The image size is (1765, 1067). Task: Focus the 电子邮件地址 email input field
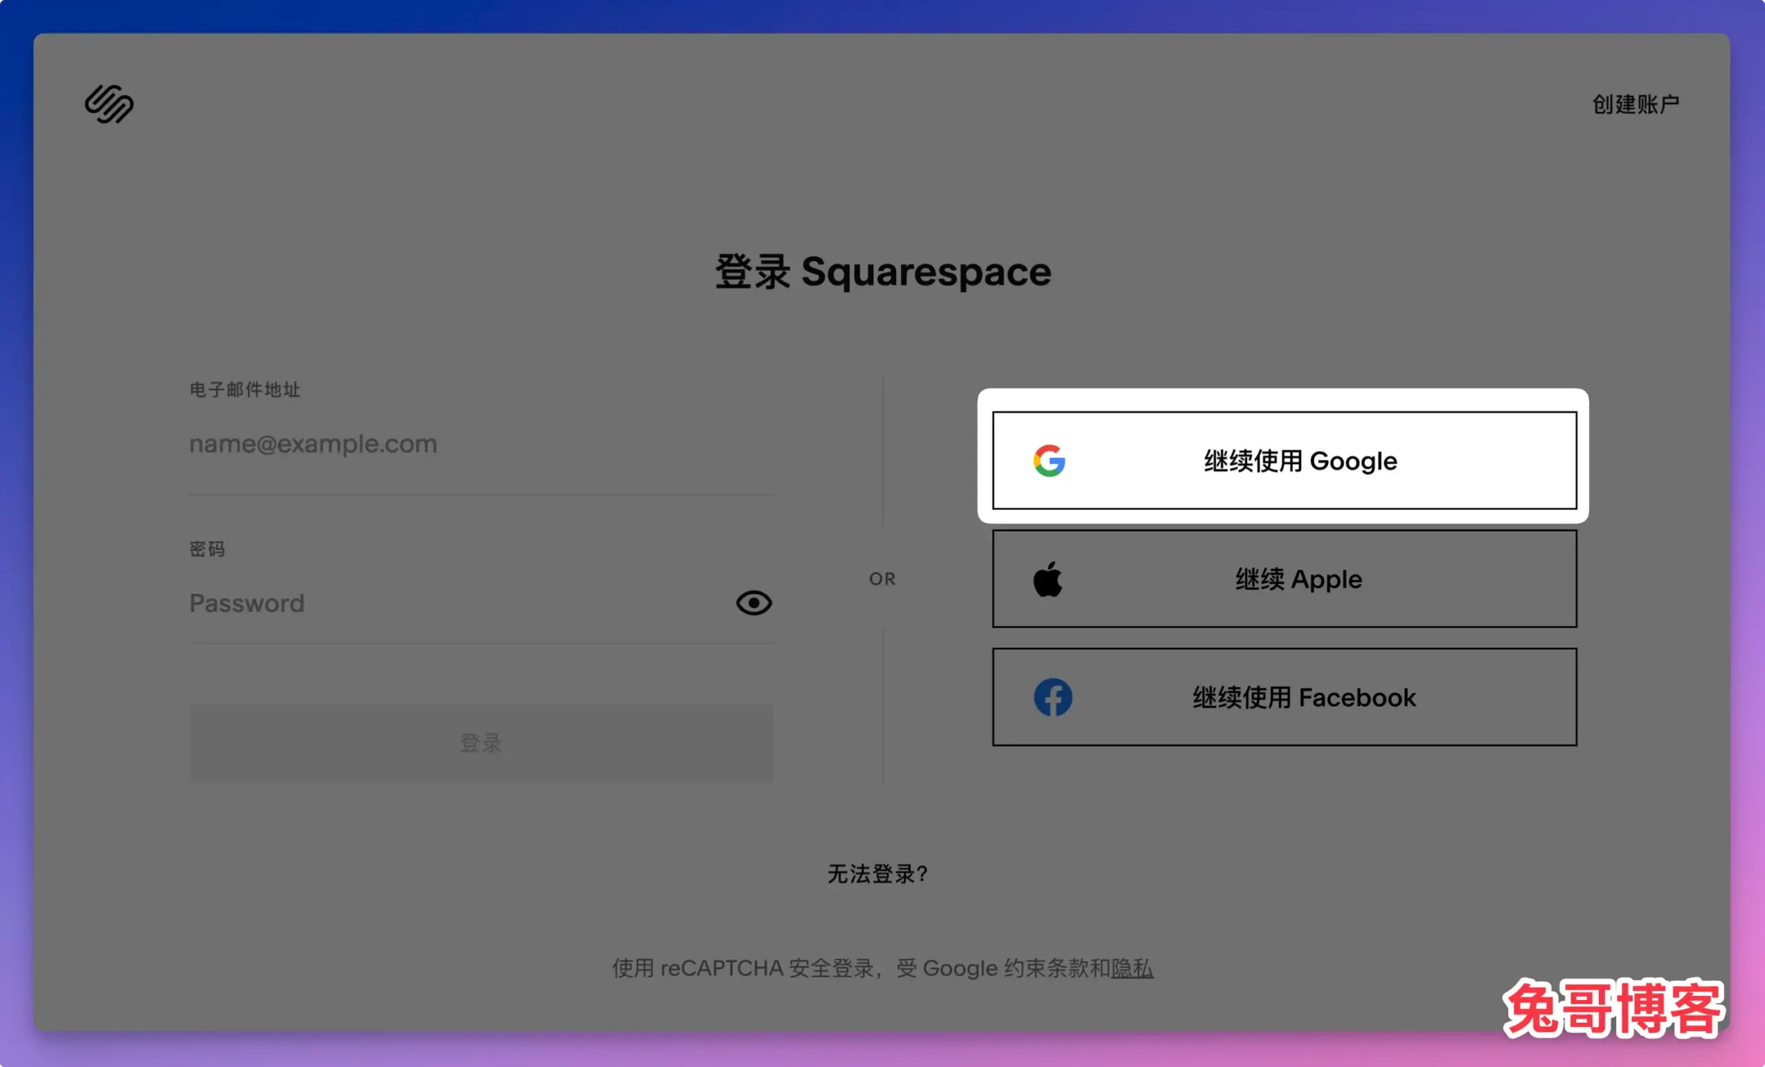tap(481, 444)
